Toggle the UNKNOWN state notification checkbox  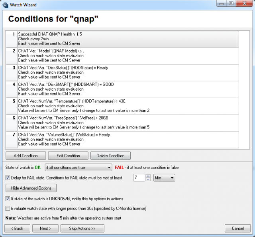8,199
